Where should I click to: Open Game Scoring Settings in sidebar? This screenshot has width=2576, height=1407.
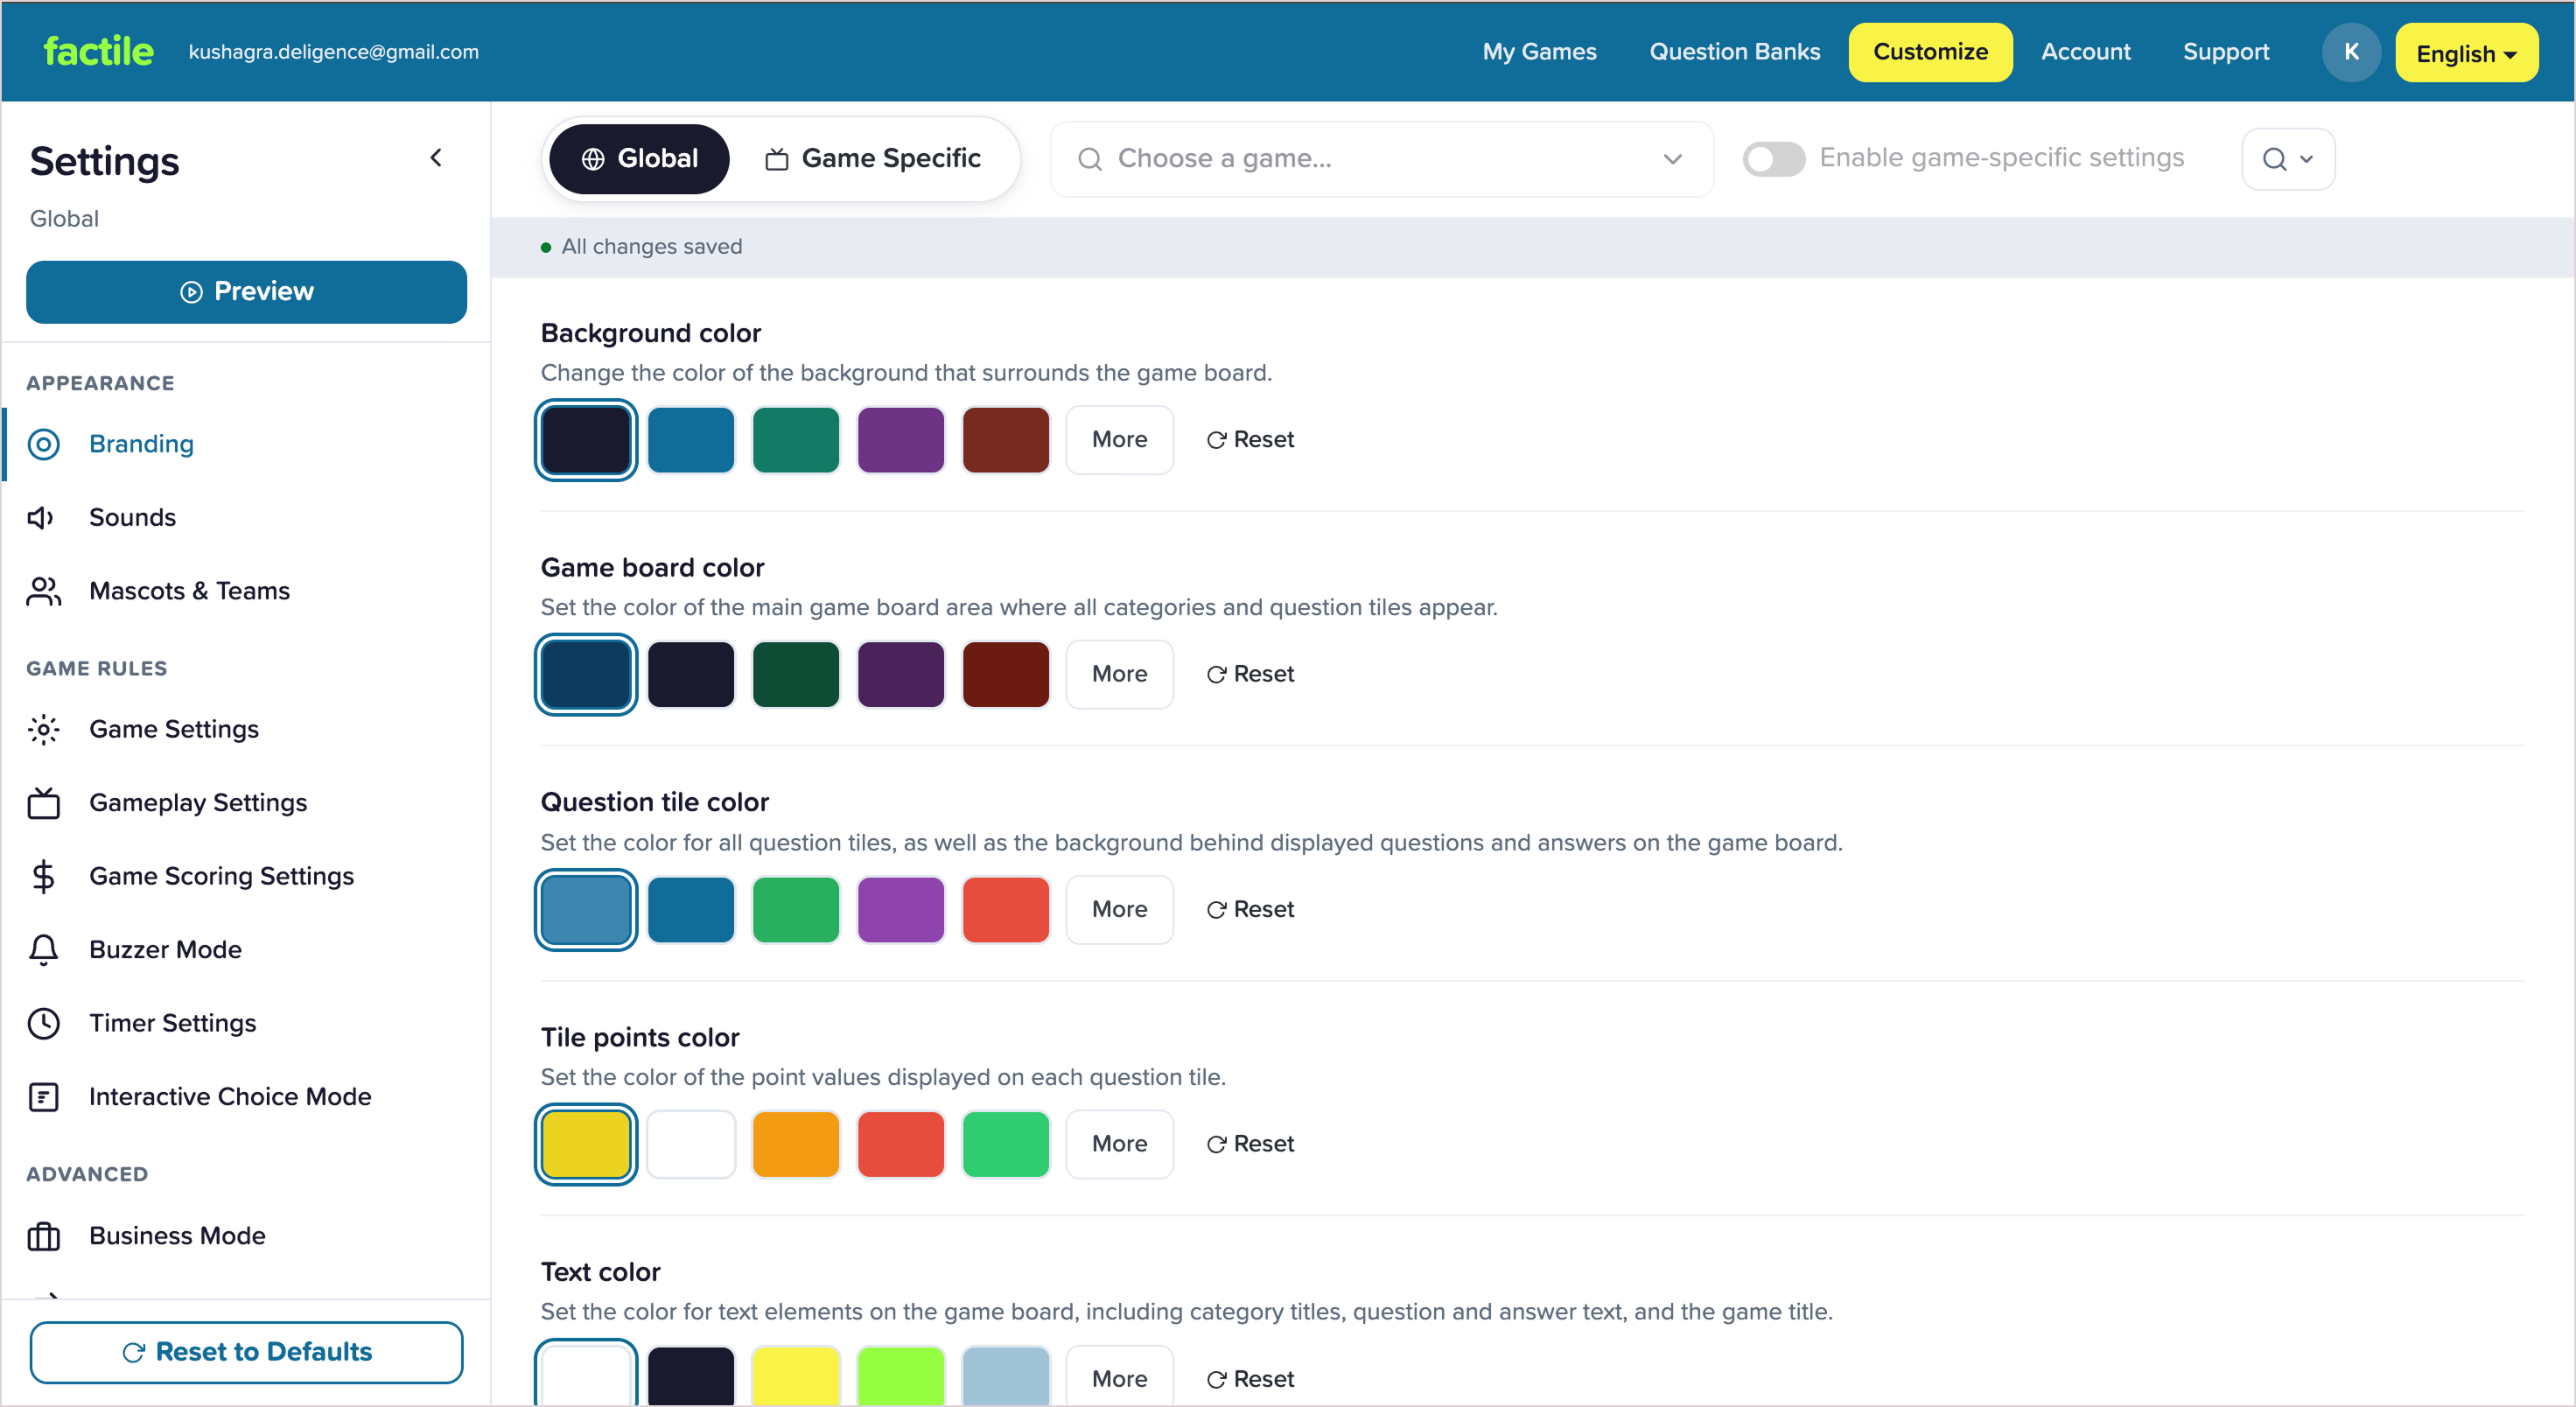point(246,876)
